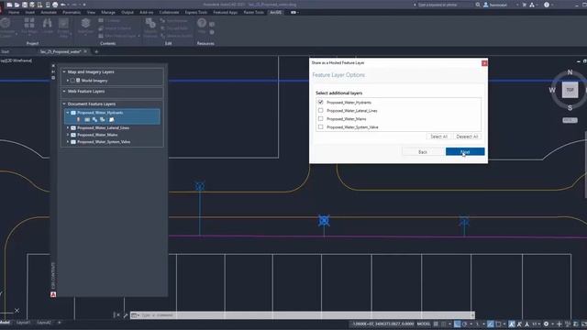Check the Proposed_Water_Lateral_Lines checkbox in the dialog
587x330 pixels.
320,110
